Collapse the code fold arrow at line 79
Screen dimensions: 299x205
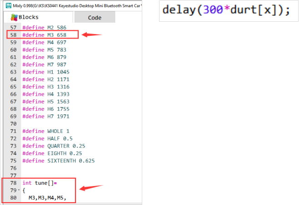coord(18,190)
